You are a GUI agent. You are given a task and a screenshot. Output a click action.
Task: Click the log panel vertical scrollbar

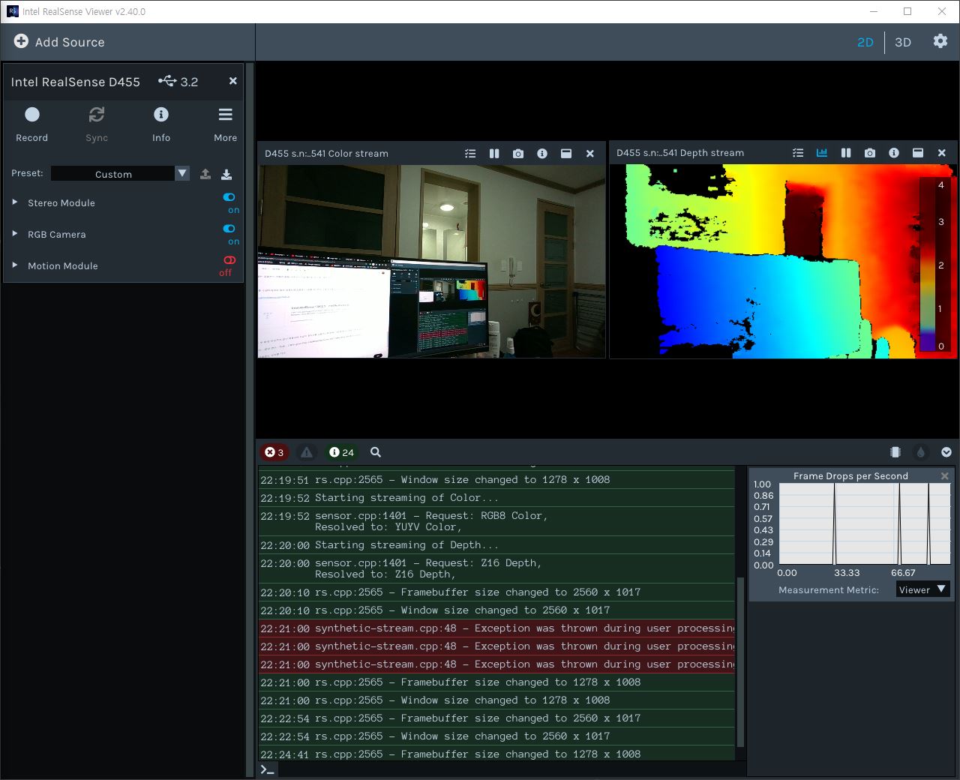[x=741, y=662]
